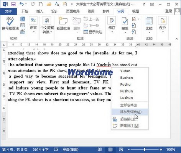Click the Accept change icon
The width and height of the screenshot is (181, 153).
pos(125,21)
